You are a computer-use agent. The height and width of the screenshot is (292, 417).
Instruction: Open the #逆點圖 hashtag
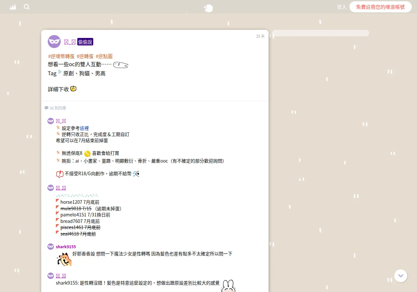(x=104, y=56)
